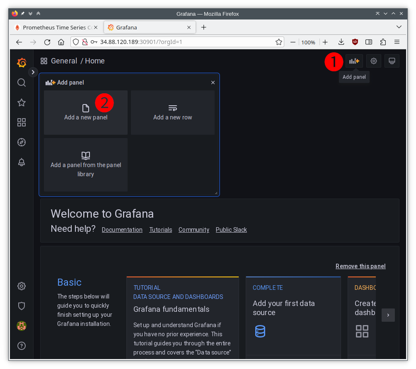
Task: Click the dashboards grid icon beside General
Action: (x=44, y=61)
